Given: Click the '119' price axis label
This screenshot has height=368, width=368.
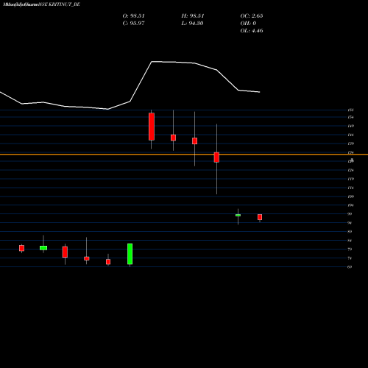Looking at the screenshot, I should 350,179.
